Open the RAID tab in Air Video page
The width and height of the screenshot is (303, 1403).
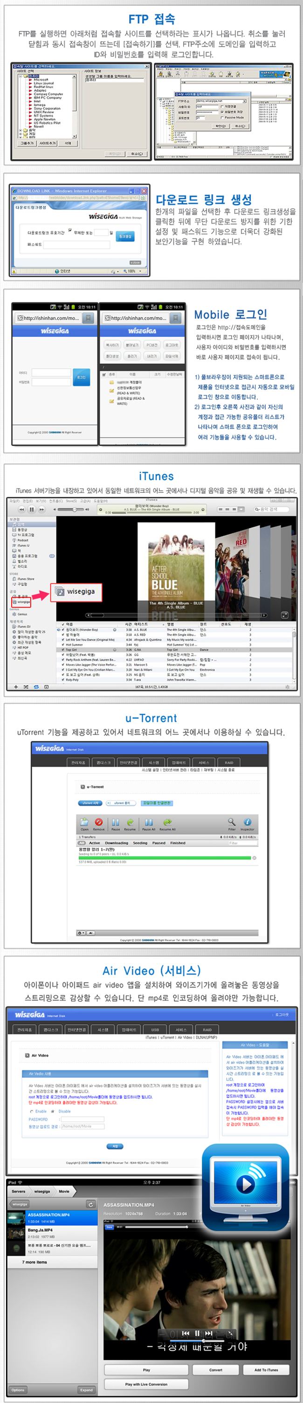(207, 1029)
